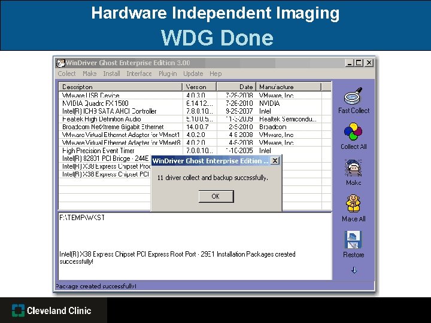Sort by the Description column header
This screenshot has width=431, height=323.
(121, 87)
